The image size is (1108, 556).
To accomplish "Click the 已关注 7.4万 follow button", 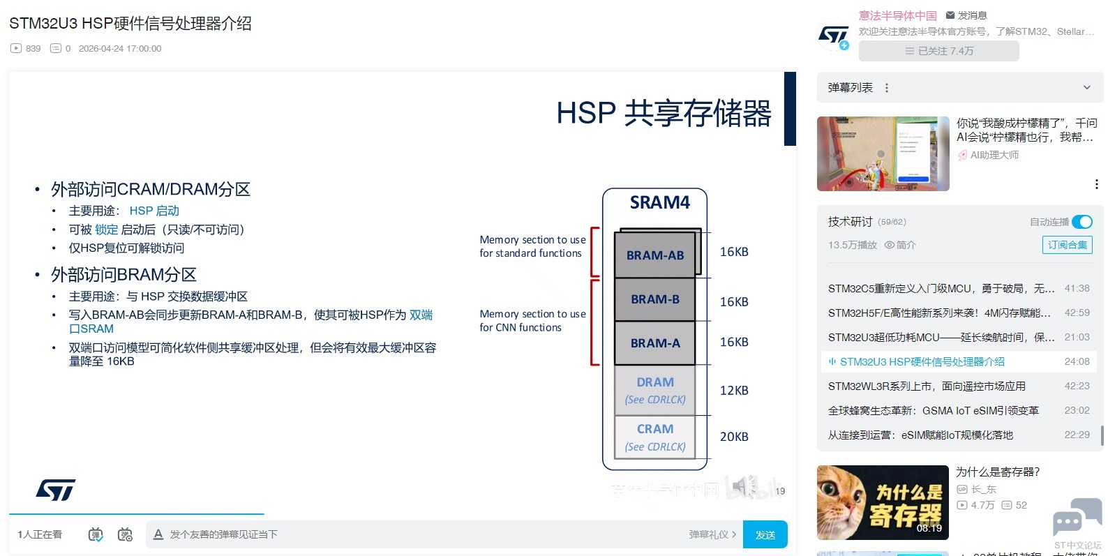I will tap(939, 51).
